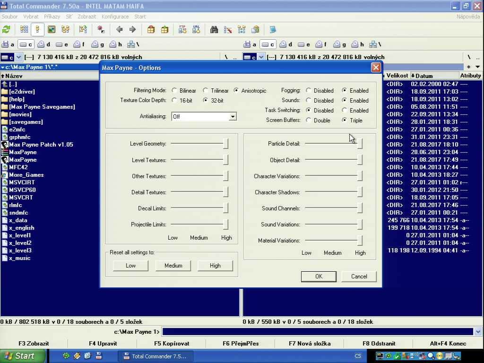The height and width of the screenshot is (363, 484).
Task: Click OK in Max Payne Options
Action: point(319,276)
